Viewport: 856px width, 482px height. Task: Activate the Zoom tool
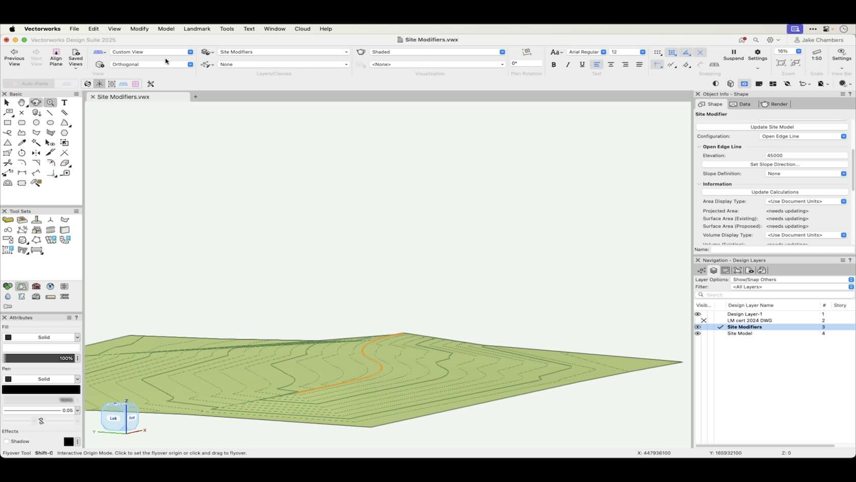(x=50, y=103)
